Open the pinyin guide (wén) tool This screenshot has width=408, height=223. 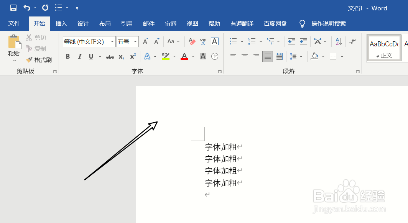pyautogui.click(x=203, y=41)
